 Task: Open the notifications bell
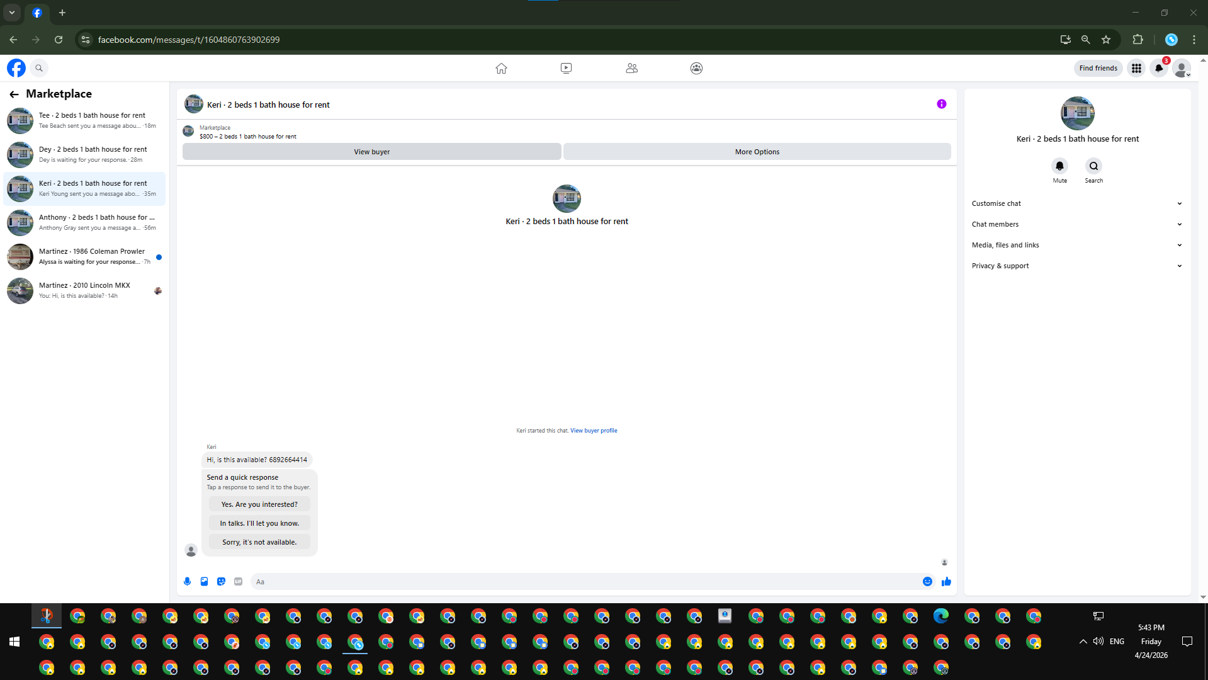click(1159, 68)
